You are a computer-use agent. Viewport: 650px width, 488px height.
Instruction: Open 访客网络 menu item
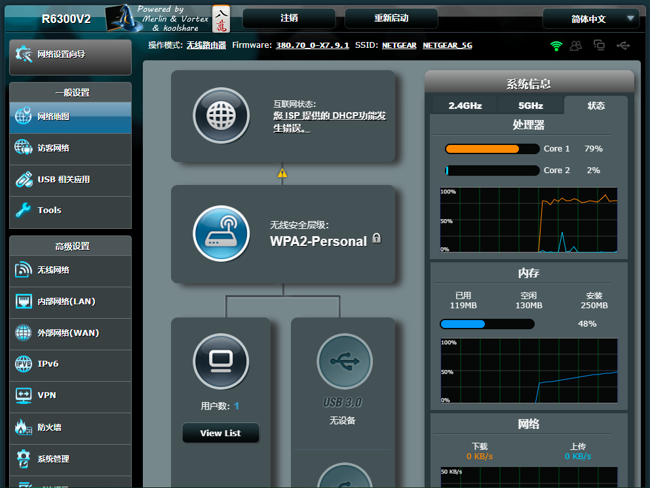pos(70,149)
